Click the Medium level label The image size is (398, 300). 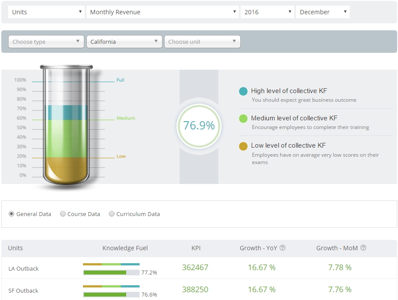coord(126,118)
